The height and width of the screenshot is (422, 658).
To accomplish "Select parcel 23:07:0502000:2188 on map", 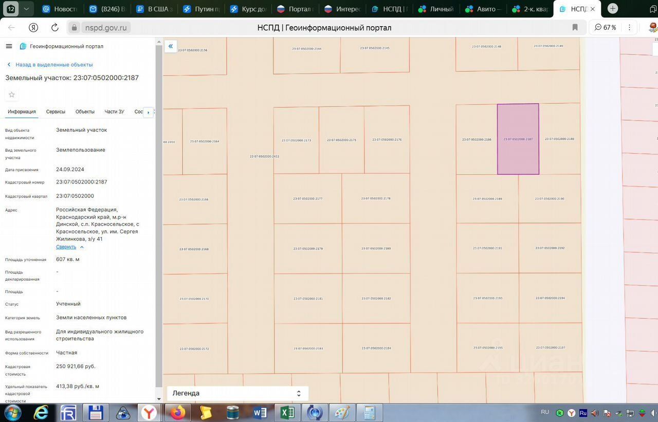I will (559, 139).
